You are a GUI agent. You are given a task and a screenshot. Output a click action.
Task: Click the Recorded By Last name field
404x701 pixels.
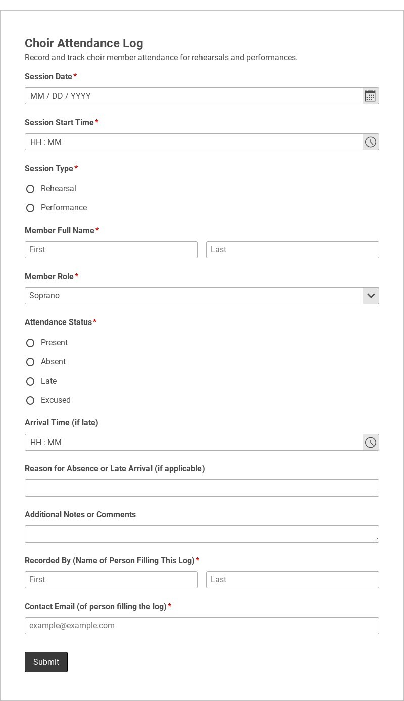[x=292, y=580]
